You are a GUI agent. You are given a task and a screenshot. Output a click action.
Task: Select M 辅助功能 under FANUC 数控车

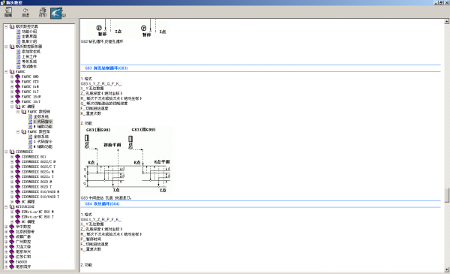pos(43,147)
